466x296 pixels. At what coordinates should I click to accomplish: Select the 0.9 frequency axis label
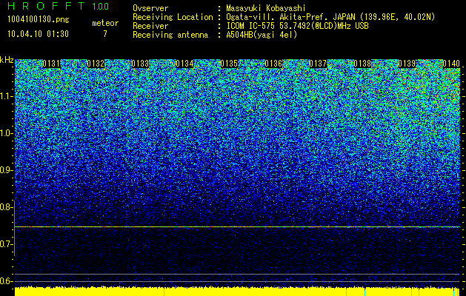pos(6,170)
